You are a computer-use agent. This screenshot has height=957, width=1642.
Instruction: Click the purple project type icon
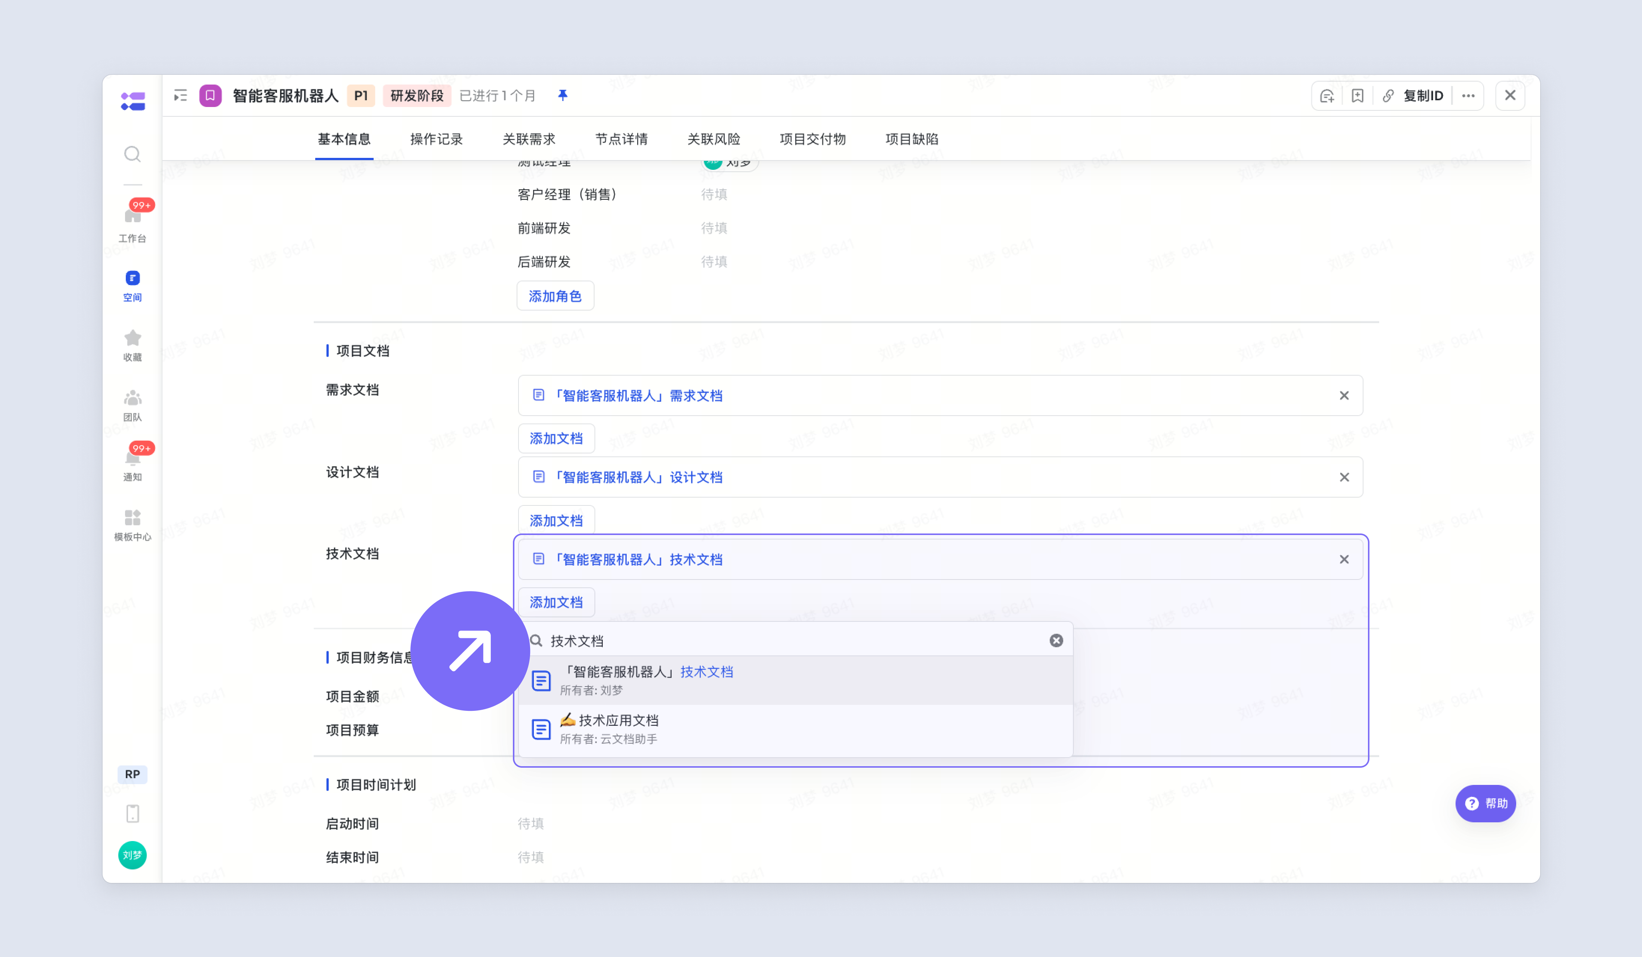point(210,96)
